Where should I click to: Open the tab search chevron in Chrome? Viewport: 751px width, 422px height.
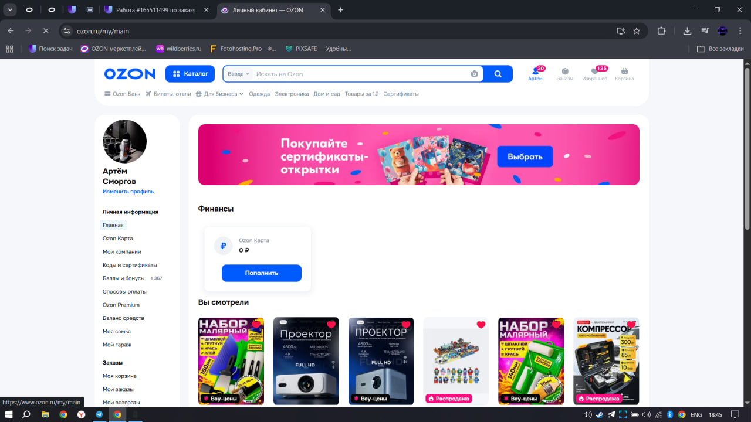(10, 9)
